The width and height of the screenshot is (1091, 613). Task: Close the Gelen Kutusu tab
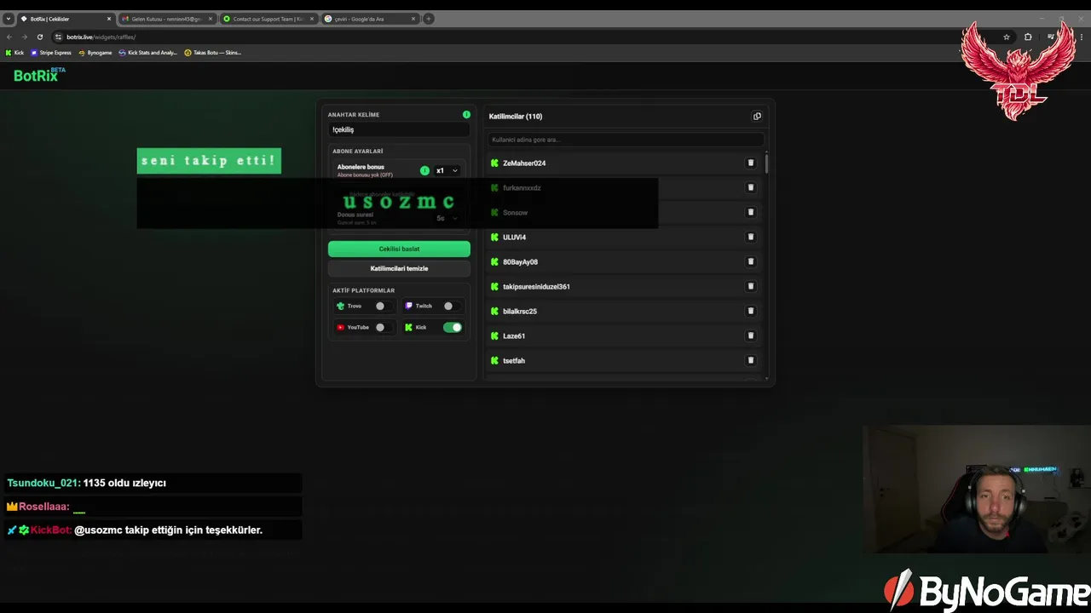[211, 19]
